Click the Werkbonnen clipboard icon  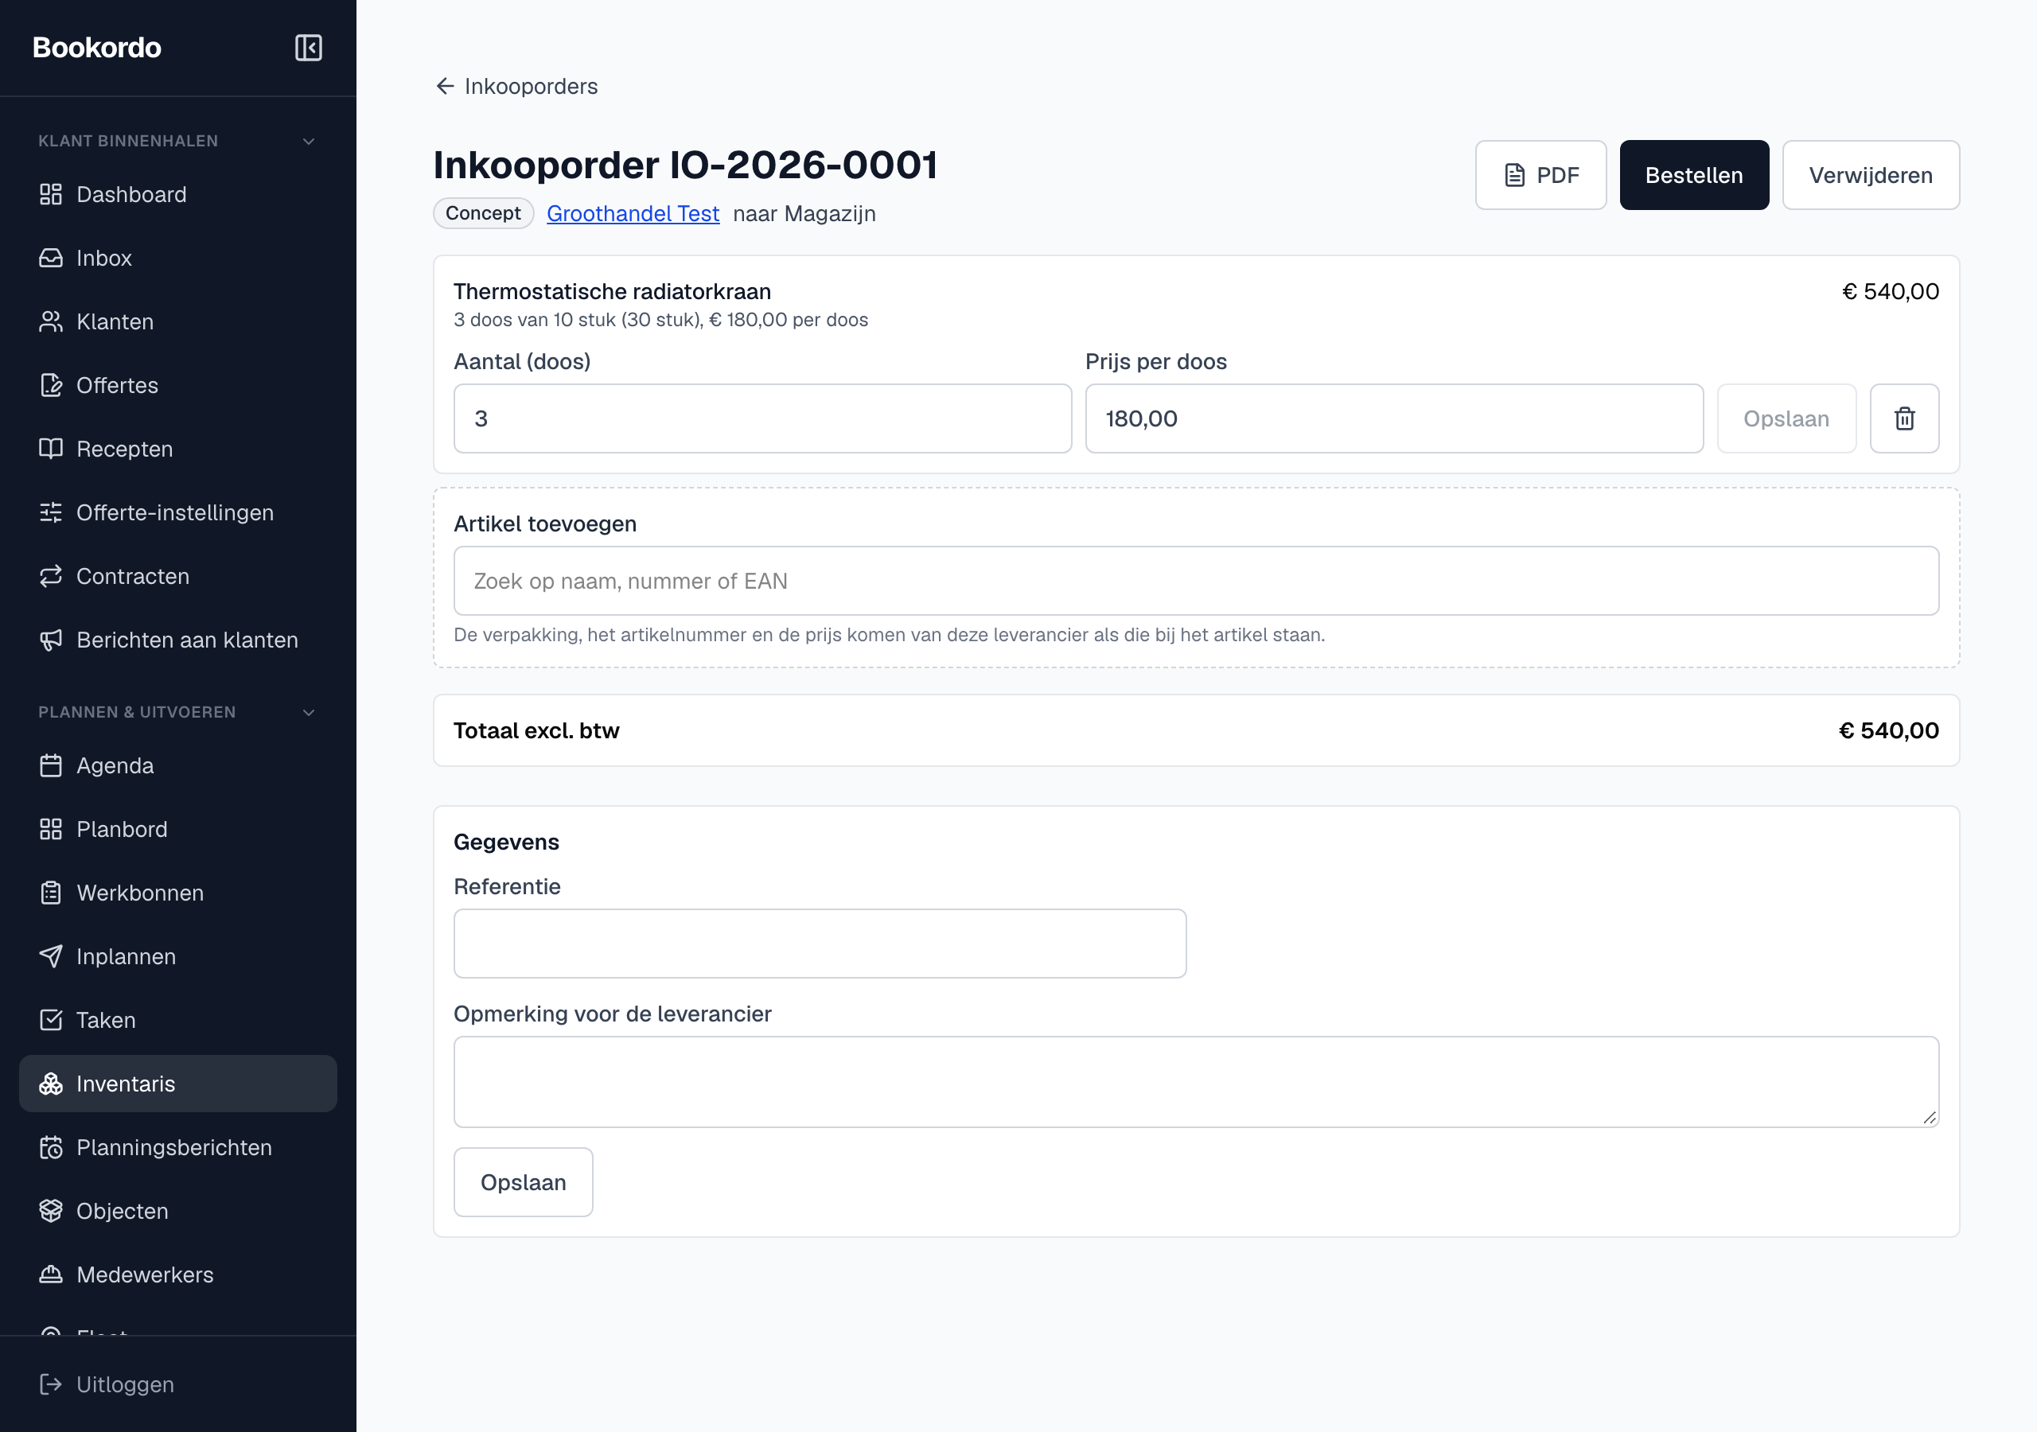tap(51, 893)
